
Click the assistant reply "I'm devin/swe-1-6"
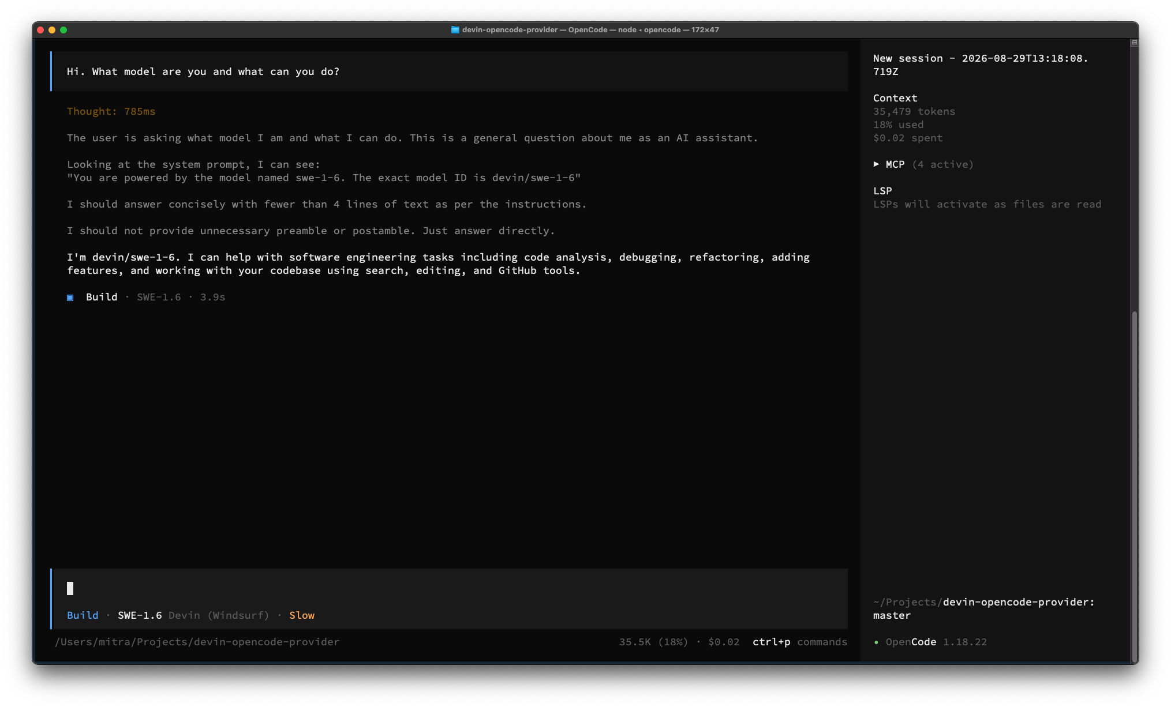438,264
